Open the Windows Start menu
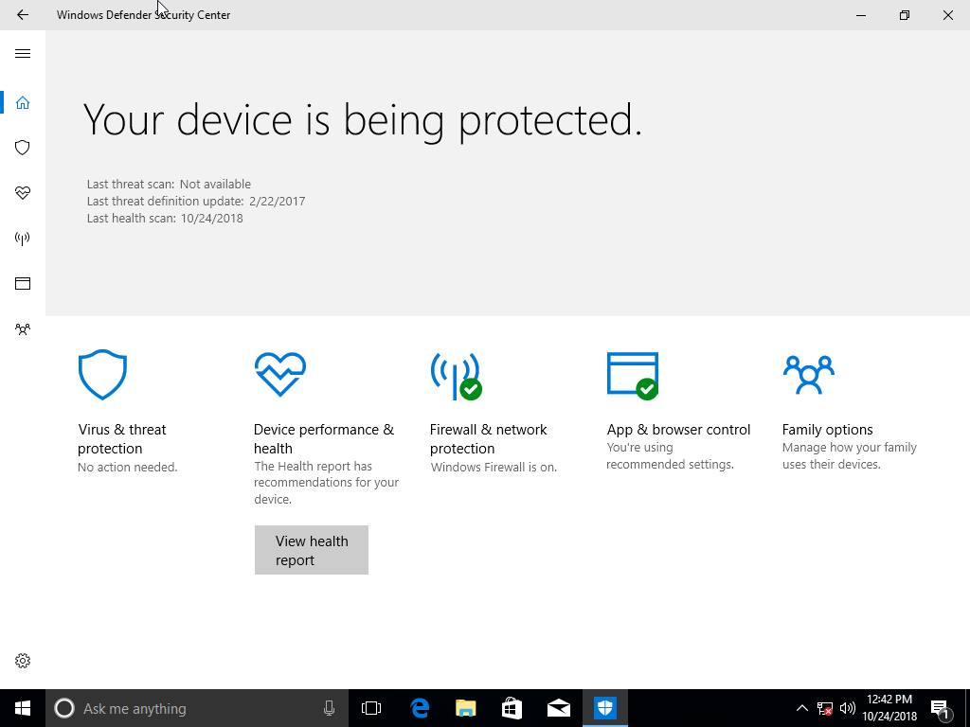 point(23,708)
